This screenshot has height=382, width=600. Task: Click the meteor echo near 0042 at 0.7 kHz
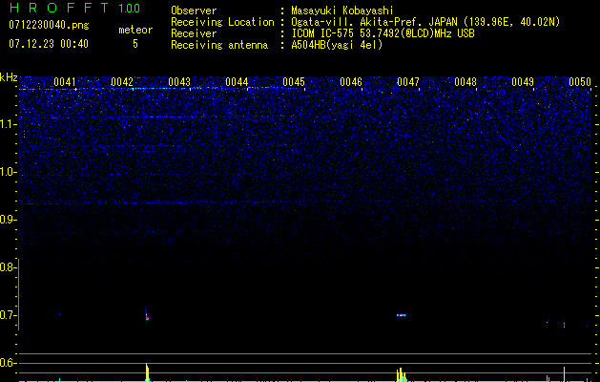147,315
